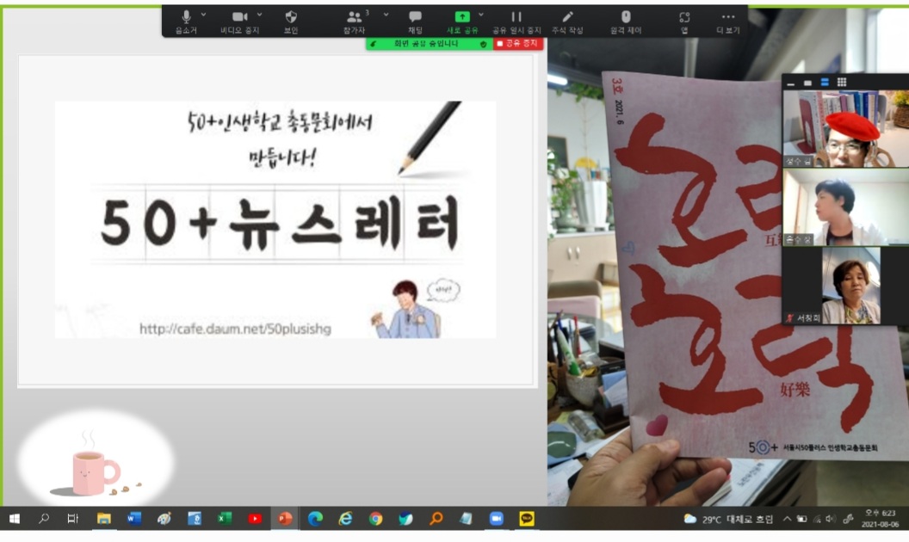
Task: Mute the microphone in Zoom toolbar
Action: tap(186, 21)
